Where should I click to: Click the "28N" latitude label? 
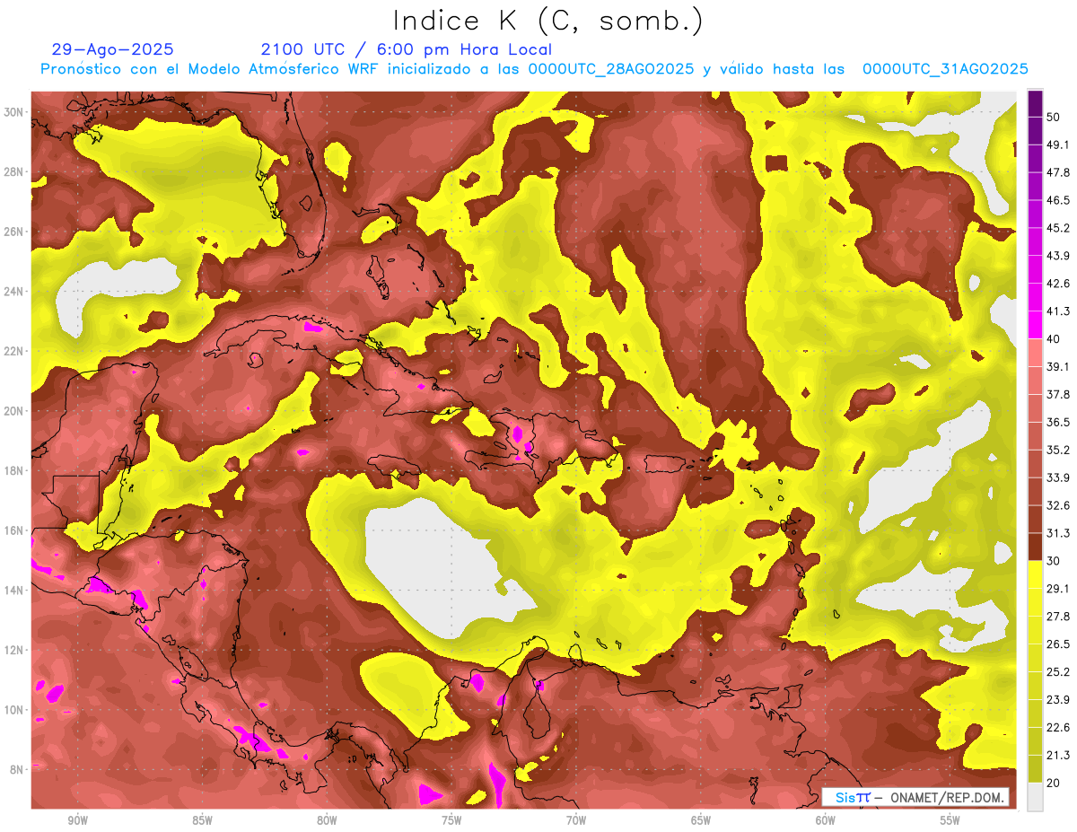click(x=15, y=171)
